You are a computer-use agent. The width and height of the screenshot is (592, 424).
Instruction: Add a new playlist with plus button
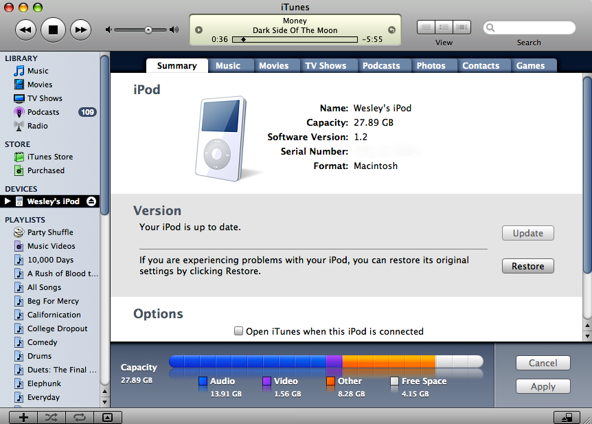tap(23, 417)
